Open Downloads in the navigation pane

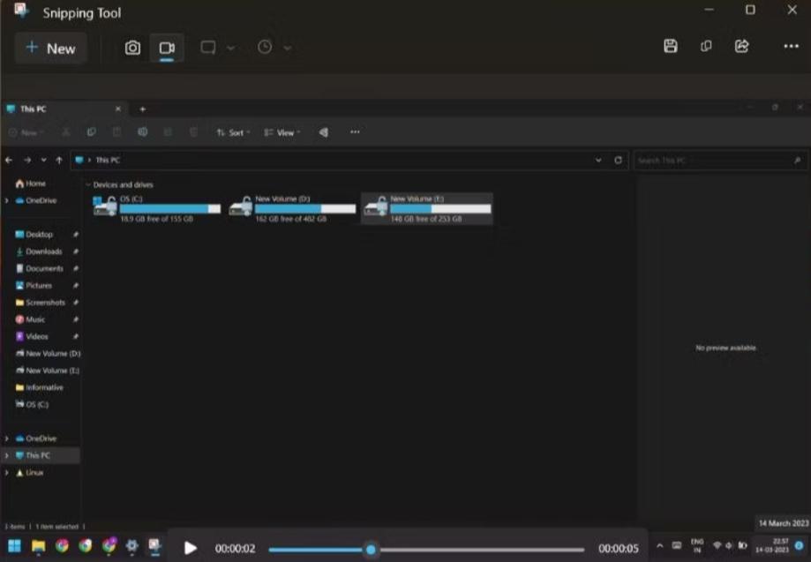pyautogui.click(x=39, y=251)
